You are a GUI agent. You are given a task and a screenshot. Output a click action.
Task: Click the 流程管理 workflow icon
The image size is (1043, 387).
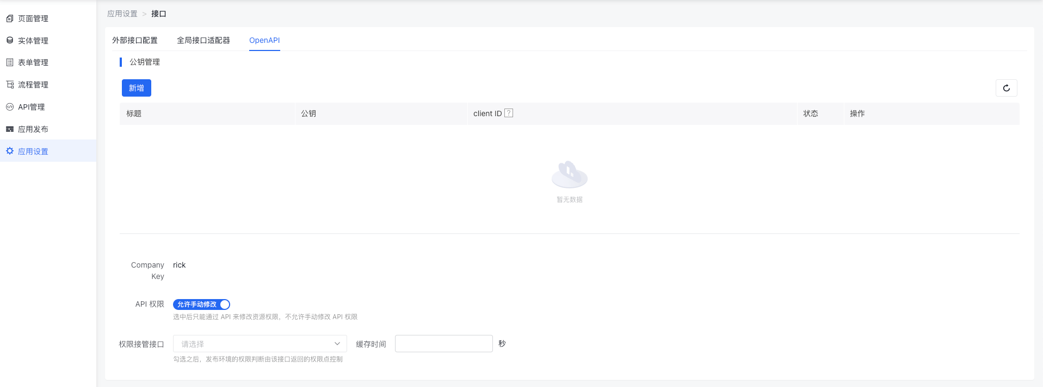[x=10, y=85]
